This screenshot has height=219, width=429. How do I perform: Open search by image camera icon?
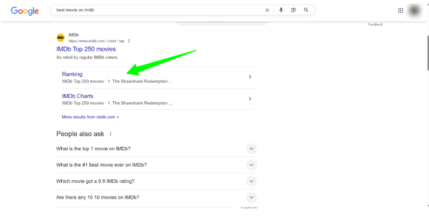pos(293,10)
